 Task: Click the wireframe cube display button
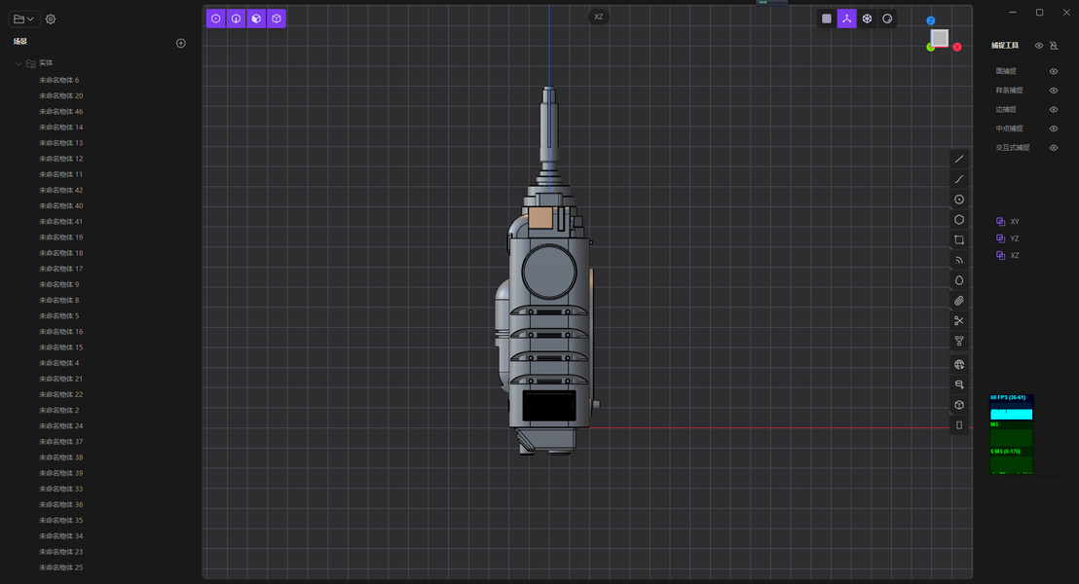pos(277,18)
